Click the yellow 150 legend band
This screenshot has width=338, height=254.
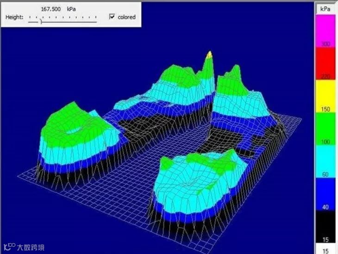pos(325,96)
